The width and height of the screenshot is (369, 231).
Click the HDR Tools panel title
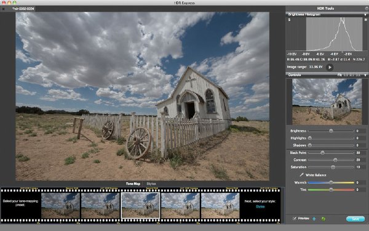(325, 9)
